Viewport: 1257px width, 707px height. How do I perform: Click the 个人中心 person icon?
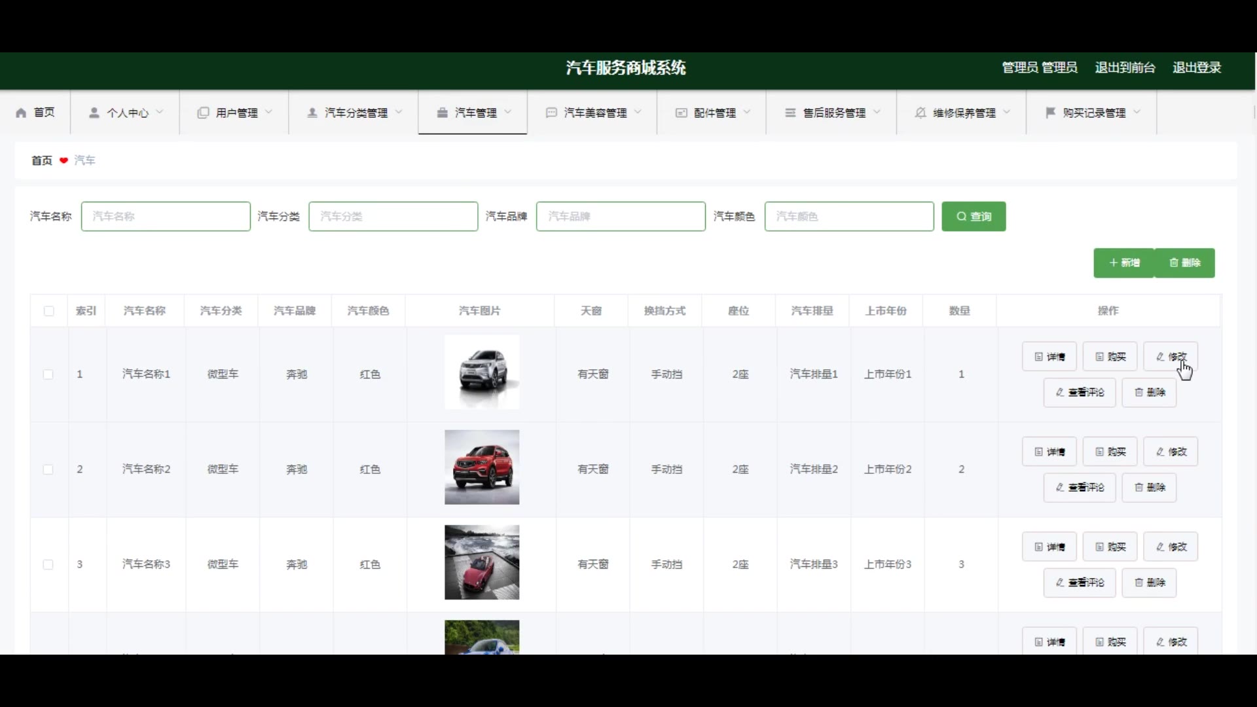pyautogui.click(x=94, y=113)
